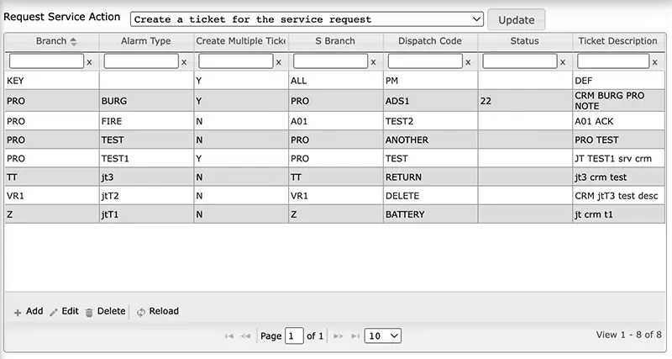The width and height of the screenshot is (672, 359).
Task: Focus the Status filter input
Action: (x=520, y=61)
